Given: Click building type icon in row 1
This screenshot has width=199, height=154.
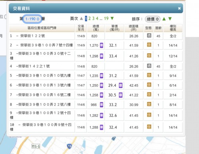Looking at the screenshot, I should [149, 35].
